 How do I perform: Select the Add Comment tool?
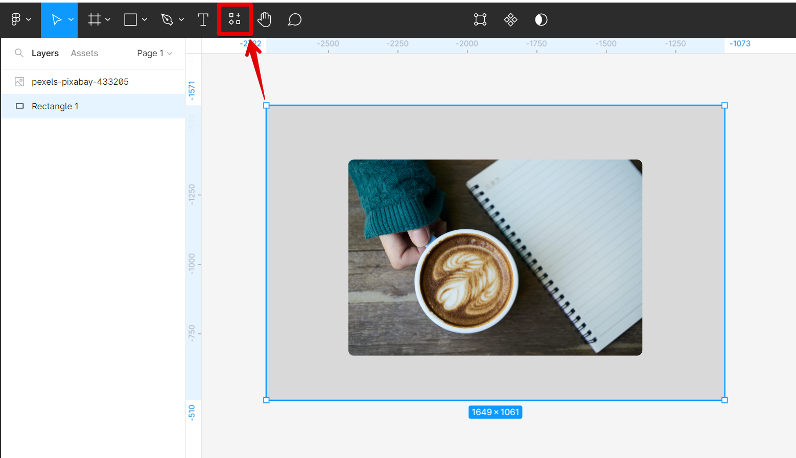[294, 19]
